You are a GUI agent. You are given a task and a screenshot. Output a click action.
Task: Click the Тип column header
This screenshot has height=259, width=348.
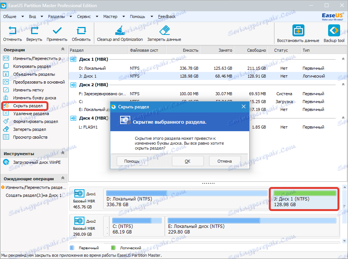click(x=324, y=50)
